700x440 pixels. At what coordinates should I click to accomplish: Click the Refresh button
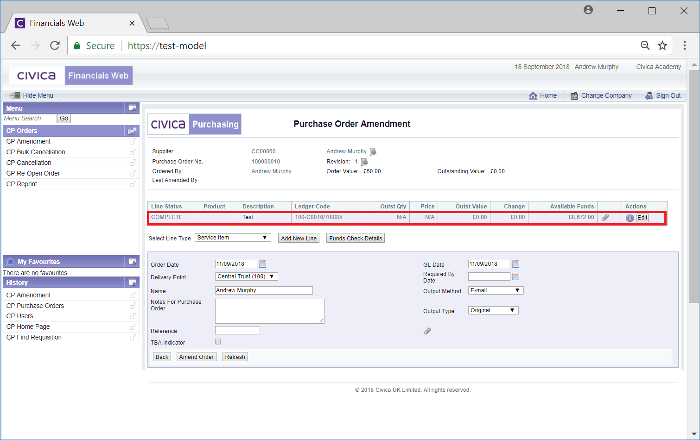pos(235,357)
